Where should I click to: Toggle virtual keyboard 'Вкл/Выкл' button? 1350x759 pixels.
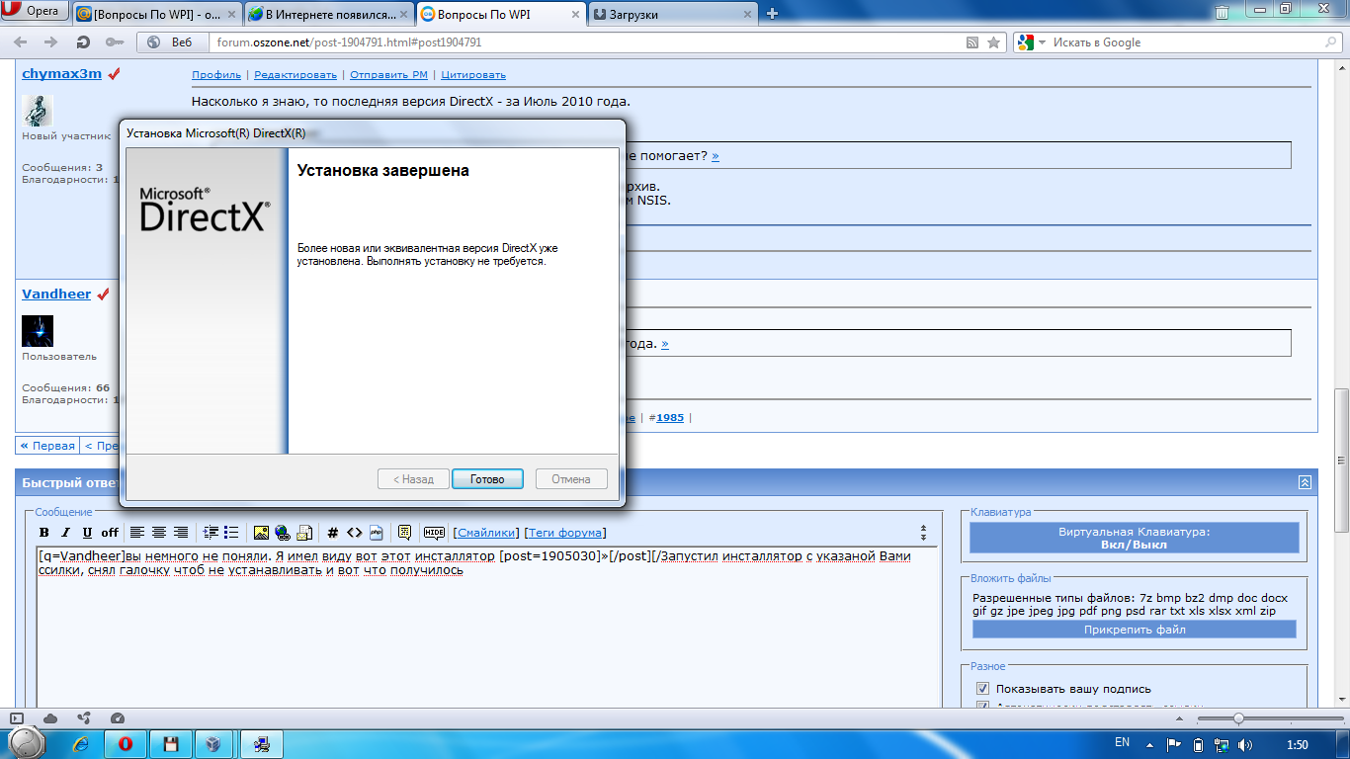1134,538
